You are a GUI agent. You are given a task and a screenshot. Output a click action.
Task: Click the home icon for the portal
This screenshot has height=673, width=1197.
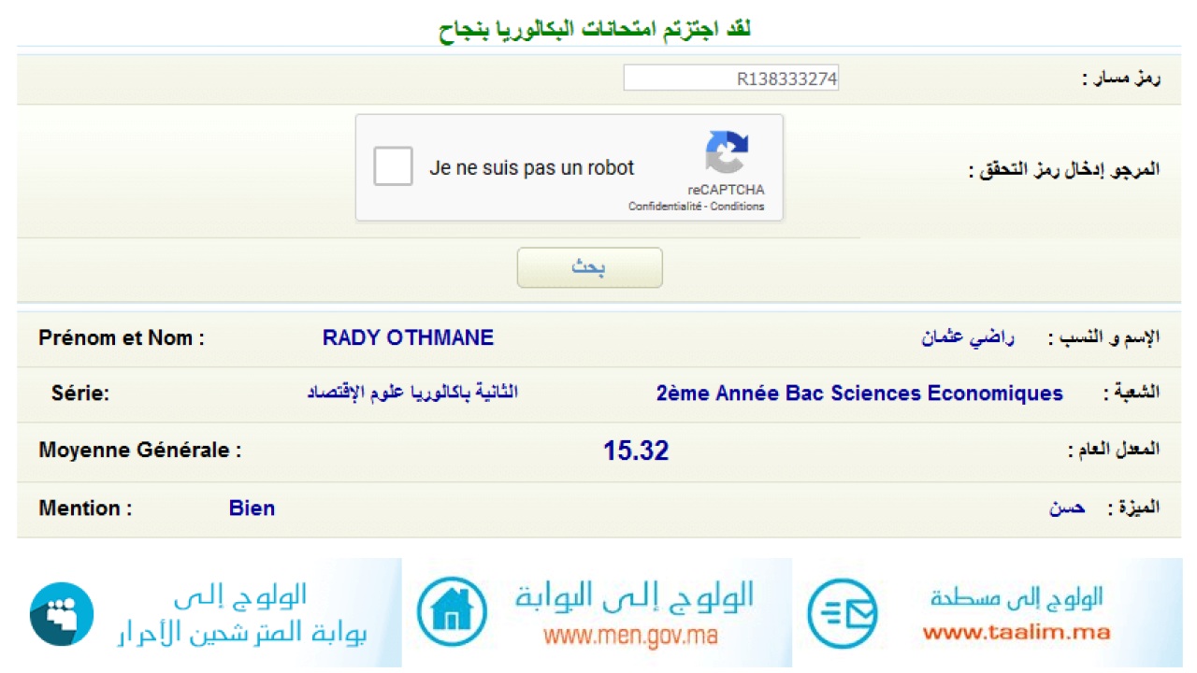click(452, 612)
